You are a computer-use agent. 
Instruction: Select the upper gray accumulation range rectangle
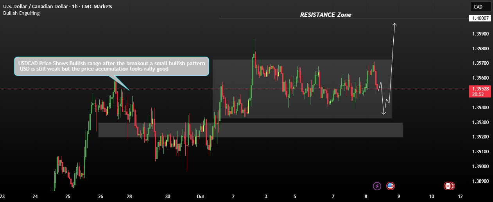pos(302,89)
